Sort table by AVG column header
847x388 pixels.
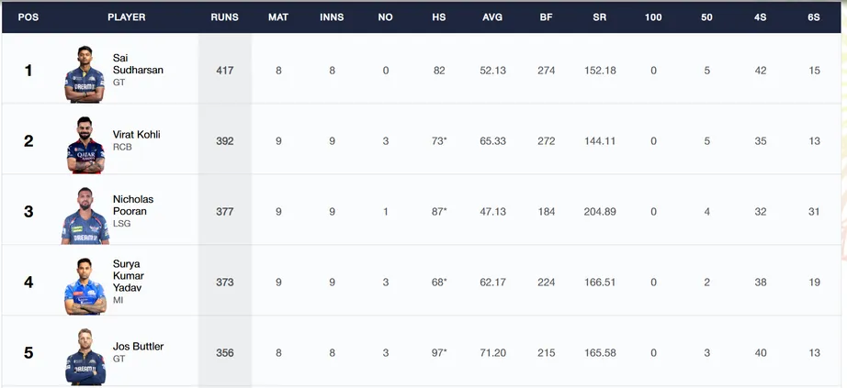tap(492, 17)
